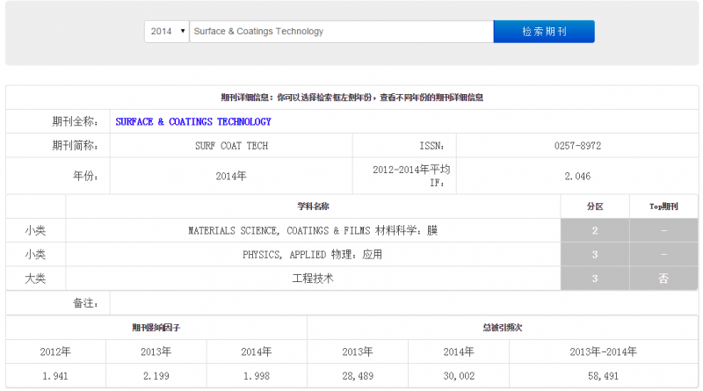Click the average IF value 2.046

577,177
